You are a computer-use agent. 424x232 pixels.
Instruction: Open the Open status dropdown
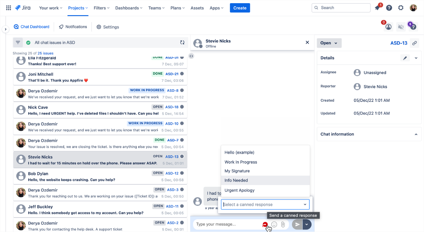point(329,43)
